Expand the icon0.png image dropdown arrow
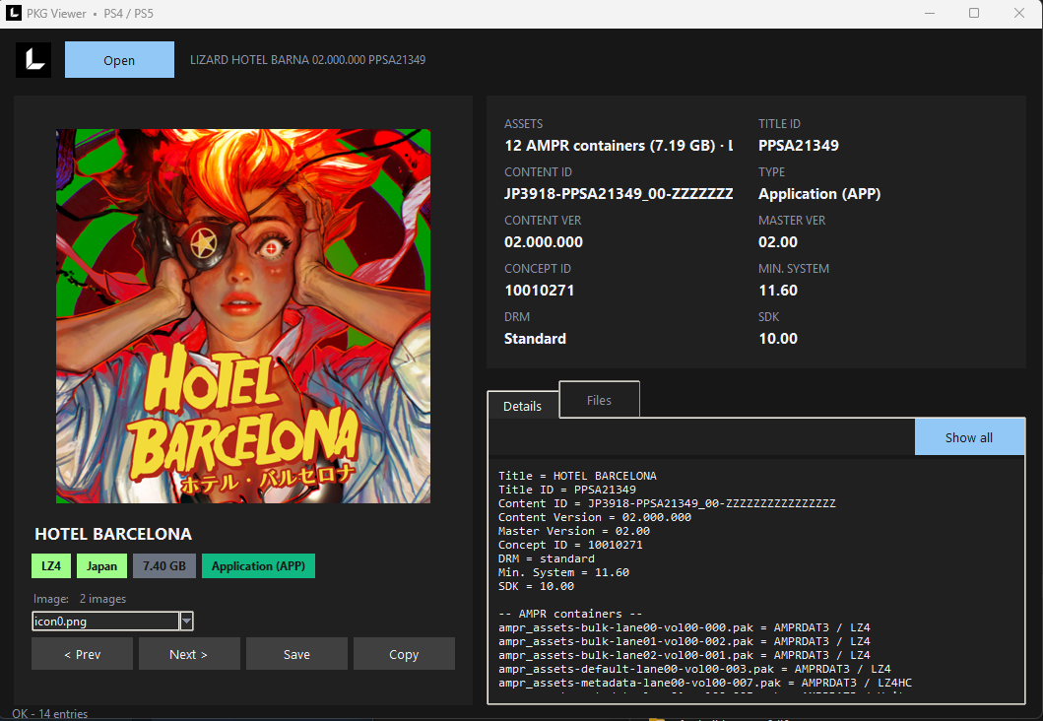This screenshot has width=1043, height=721. pos(187,622)
